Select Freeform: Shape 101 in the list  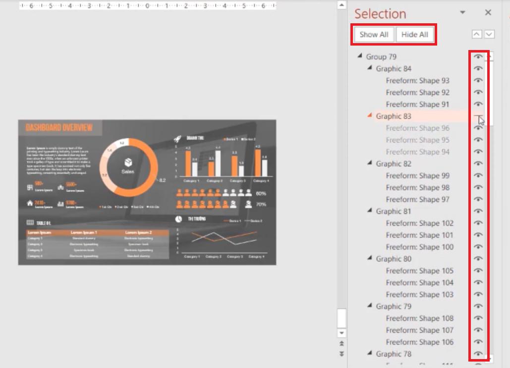click(420, 235)
